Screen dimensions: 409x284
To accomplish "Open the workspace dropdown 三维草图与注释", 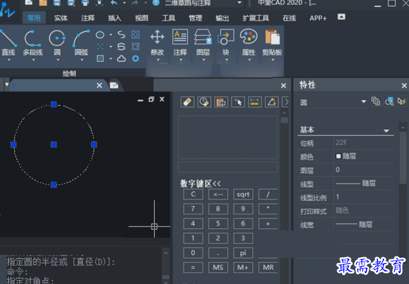I will 204,3.
